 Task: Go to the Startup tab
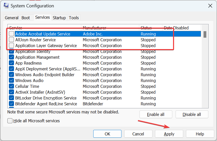pos(59,18)
